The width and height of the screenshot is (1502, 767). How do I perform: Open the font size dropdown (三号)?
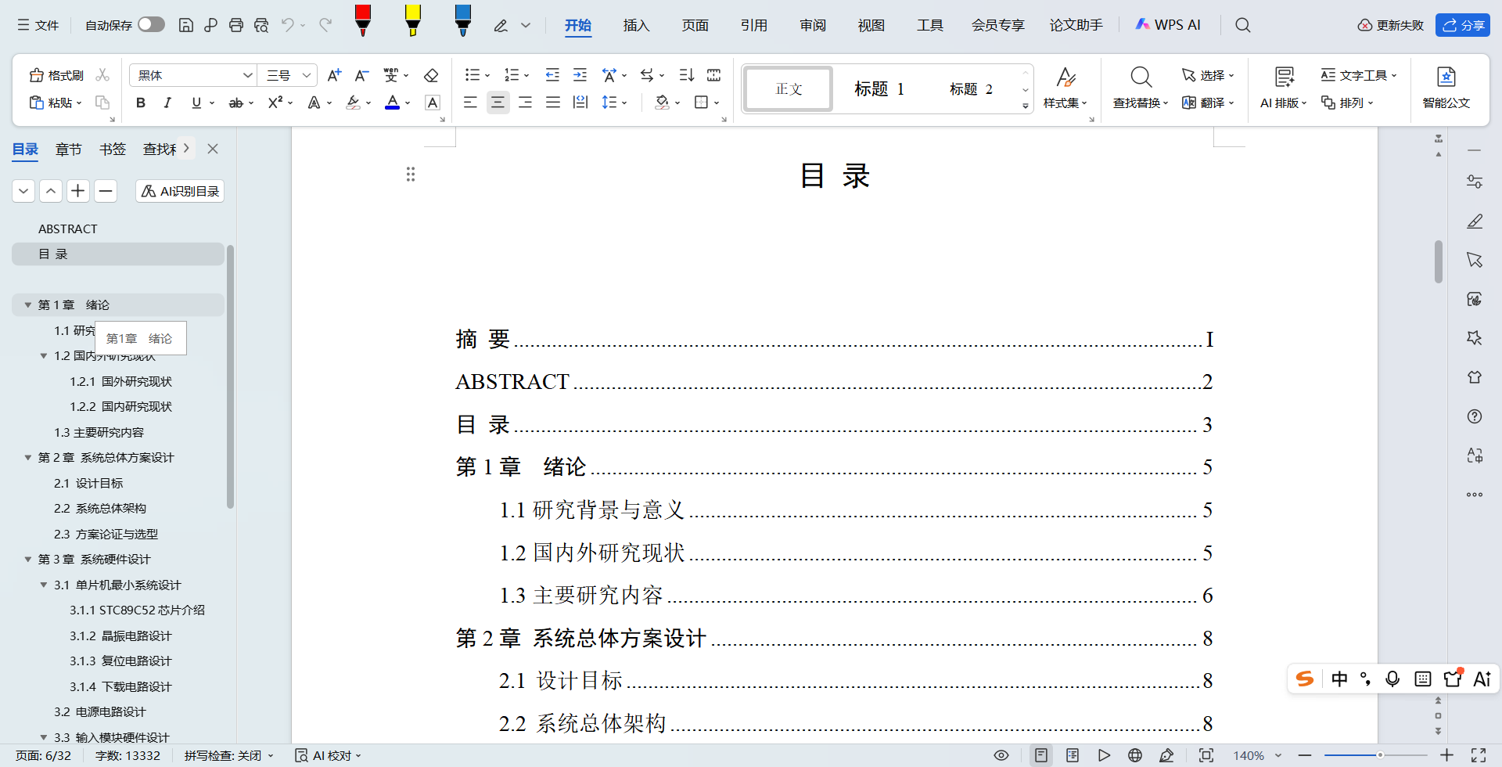(307, 75)
